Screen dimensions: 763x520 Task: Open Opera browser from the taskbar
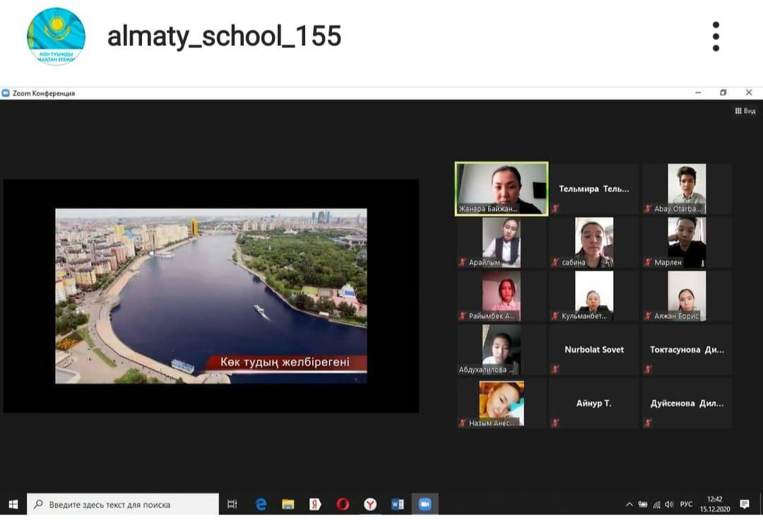pyautogui.click(x=343, y=504)
